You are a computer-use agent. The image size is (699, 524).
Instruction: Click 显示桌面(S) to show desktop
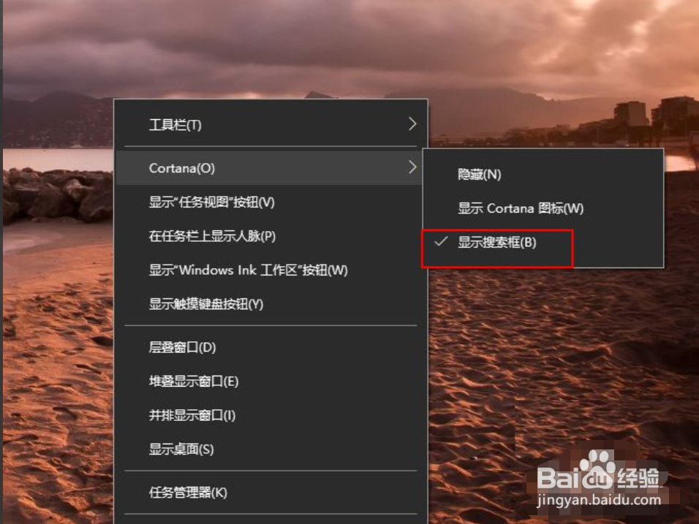(271, 449)
